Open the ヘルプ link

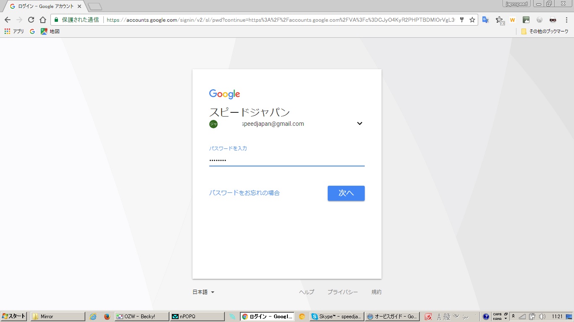(307, 292)
